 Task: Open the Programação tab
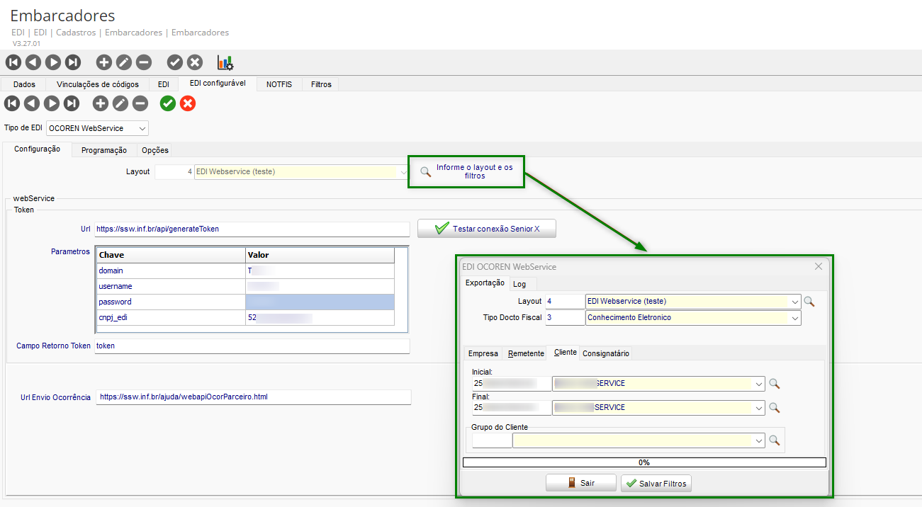(104, 150)
